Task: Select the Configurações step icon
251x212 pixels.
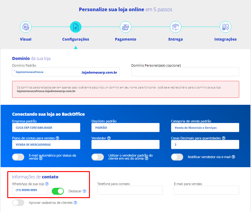Action: tap(76, 27)
